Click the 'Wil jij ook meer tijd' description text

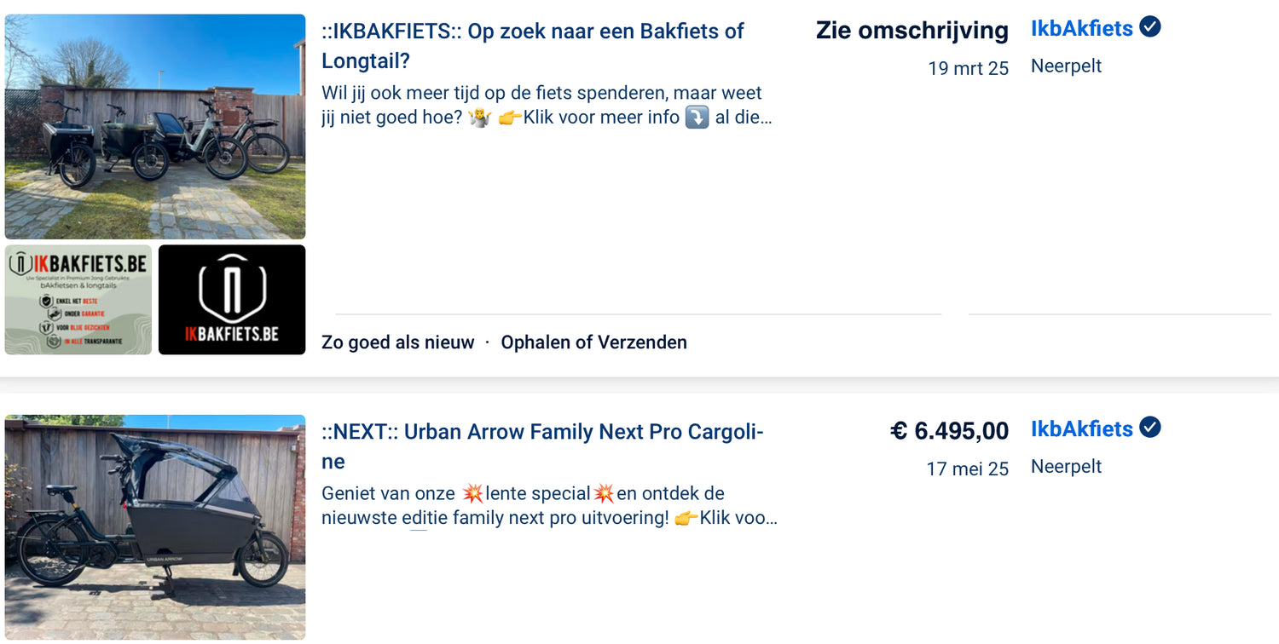click(x=547, y=105)
